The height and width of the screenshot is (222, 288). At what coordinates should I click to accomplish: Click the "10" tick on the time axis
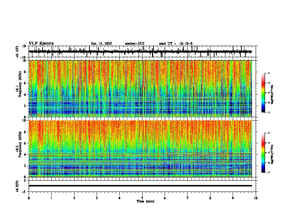pos(256,198)
